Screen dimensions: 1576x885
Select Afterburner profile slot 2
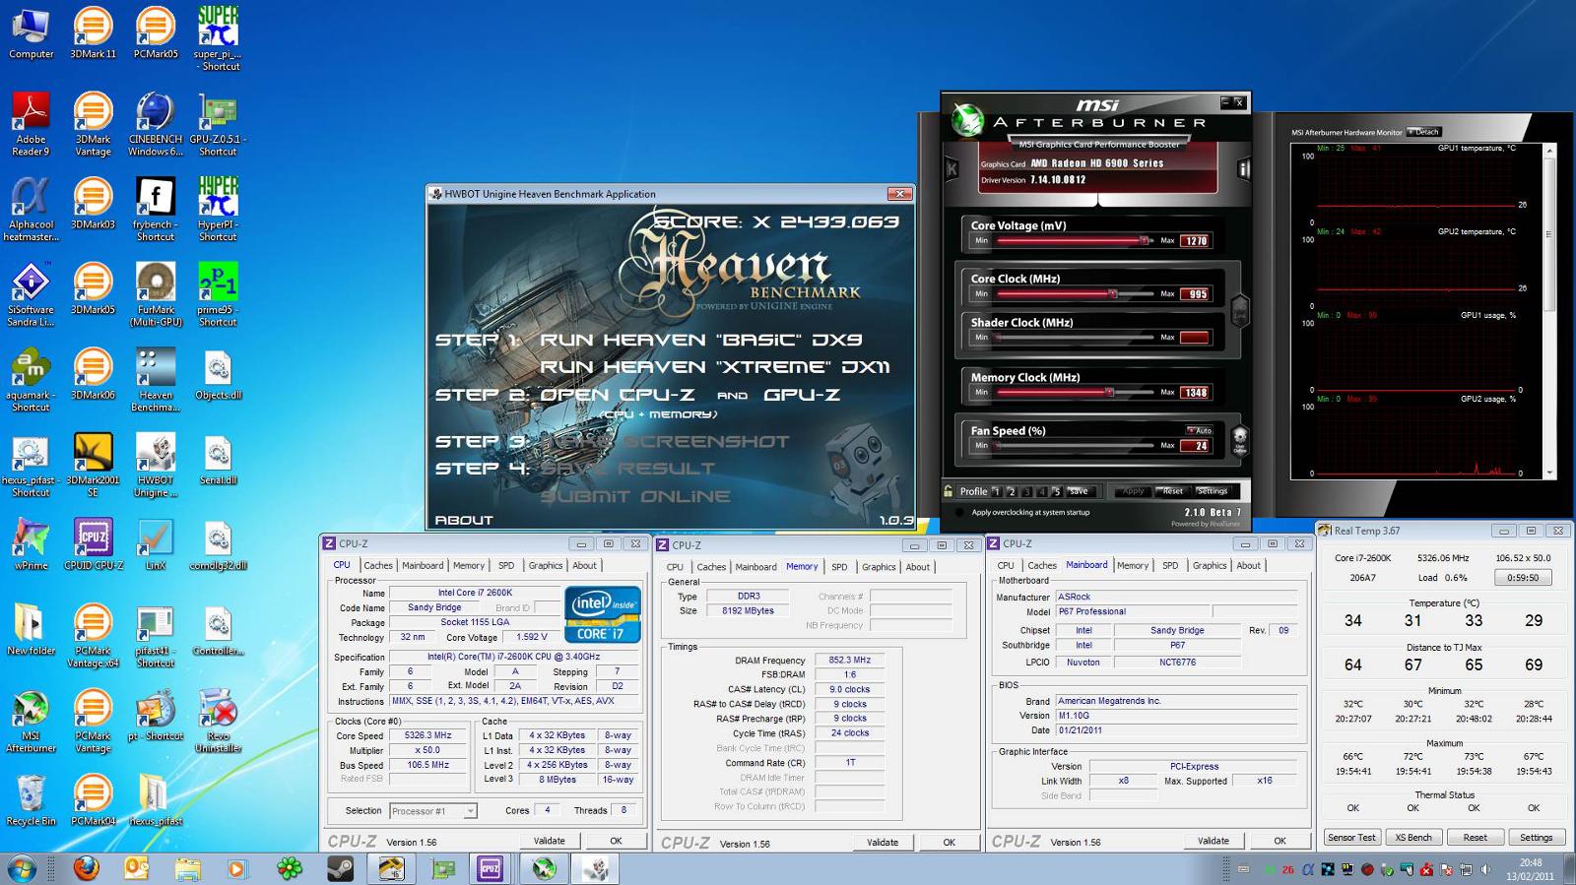tap(1012, 491)
